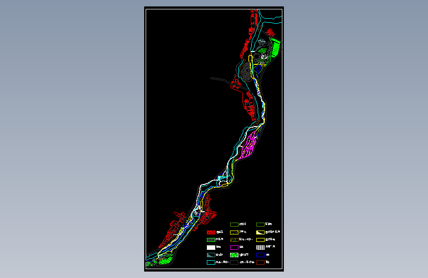Click the dark gray outlined legend rectangle

click(234, 262)
